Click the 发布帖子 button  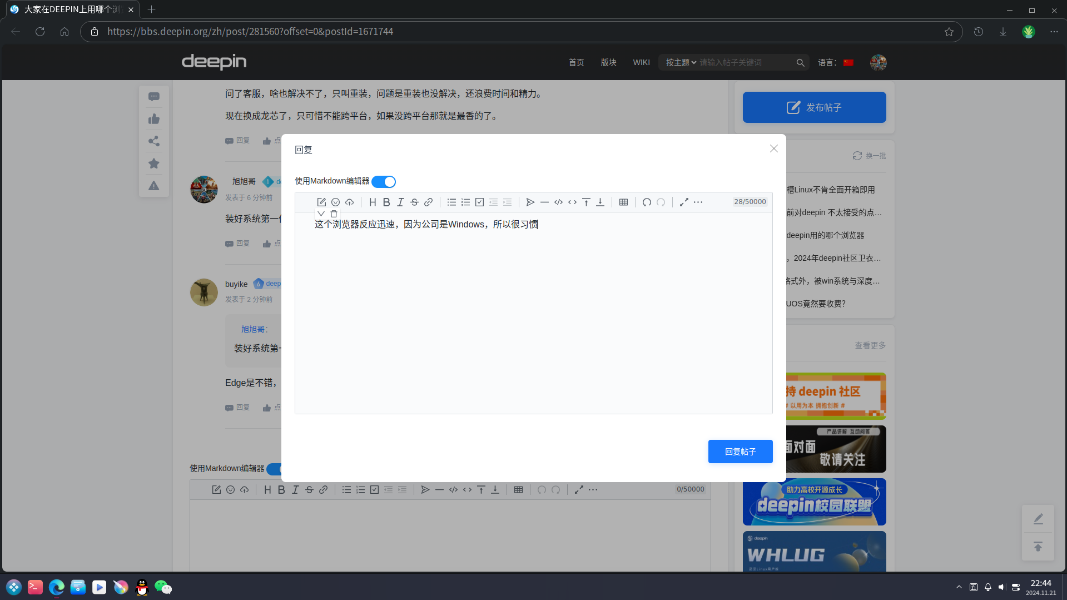coord(814,107)
